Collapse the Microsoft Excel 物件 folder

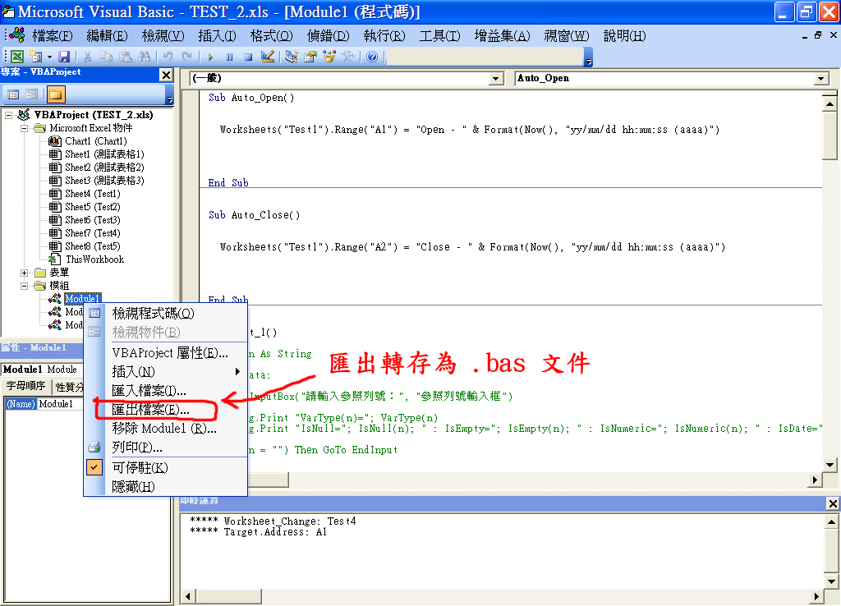coord(24,128)
